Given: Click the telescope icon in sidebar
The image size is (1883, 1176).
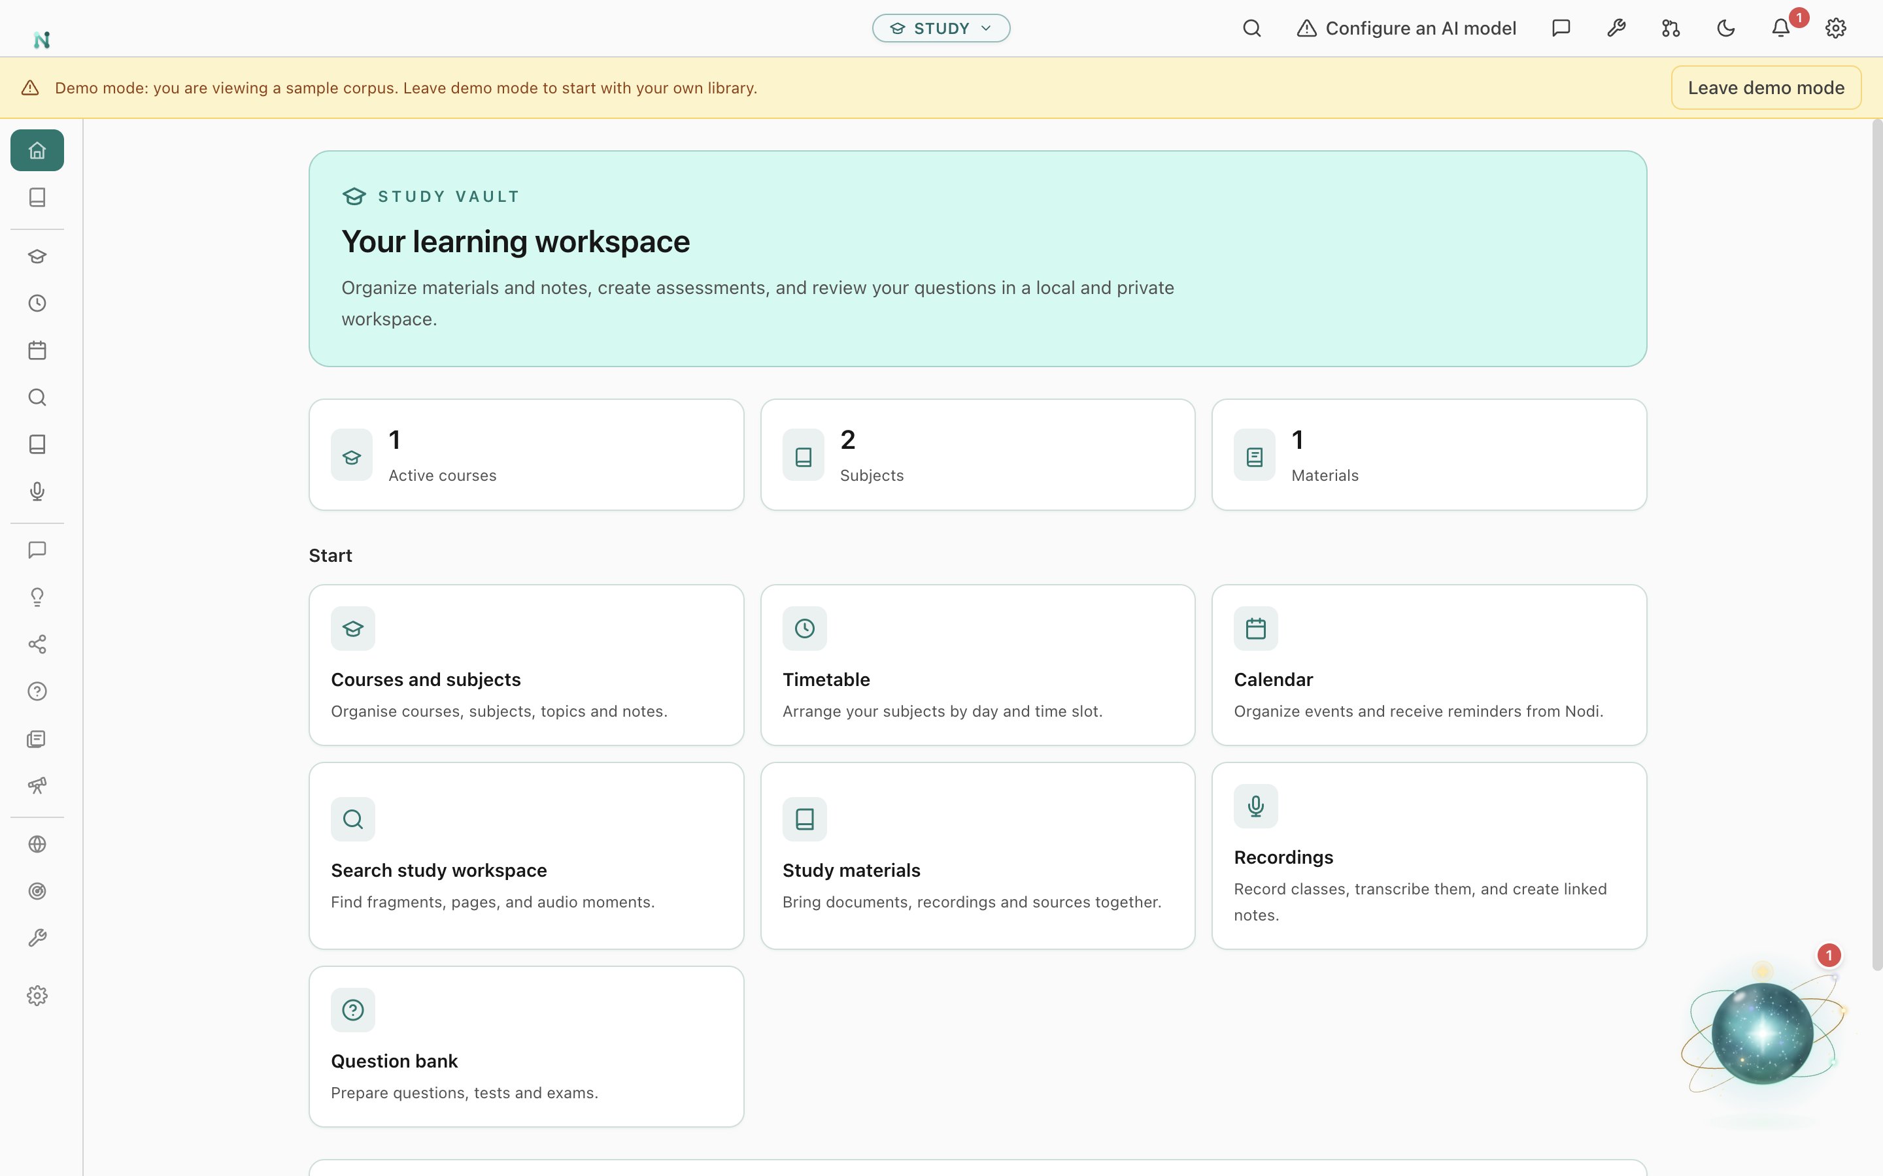Looking at the screenshot, I should [x=37, y=785].
